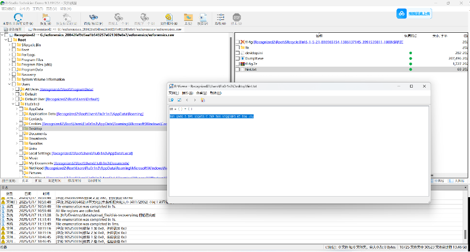Click the deleted f14g red-X icon
The image size is (470, 252).
[242, 42]
